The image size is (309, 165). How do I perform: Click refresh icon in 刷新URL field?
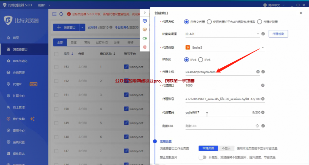[257, 126]
